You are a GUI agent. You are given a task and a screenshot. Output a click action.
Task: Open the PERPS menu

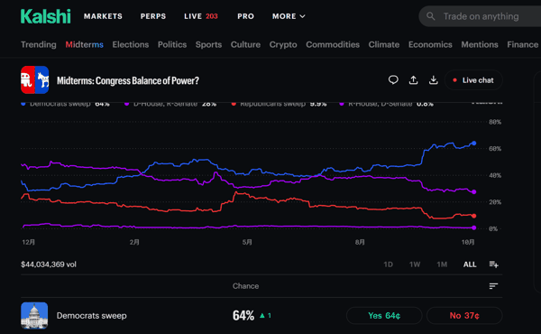coord(153,16)
